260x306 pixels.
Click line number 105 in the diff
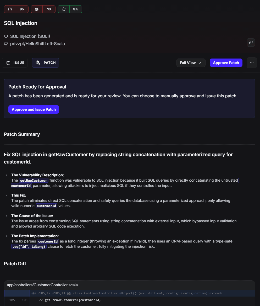[x=12, y=300]
